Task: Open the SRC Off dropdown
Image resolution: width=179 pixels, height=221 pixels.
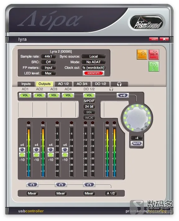Action: tap(48, 62)
